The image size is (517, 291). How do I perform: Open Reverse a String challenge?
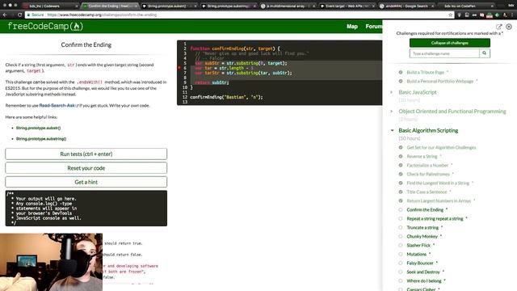click(x=422, y=156)
